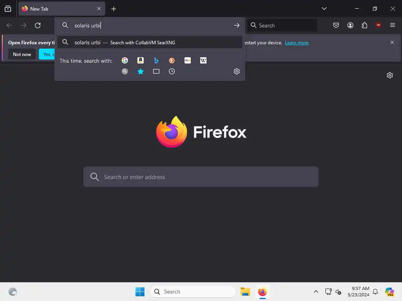Open network display tray icon
The image size is (402, 301).
[x=329, y=292]
